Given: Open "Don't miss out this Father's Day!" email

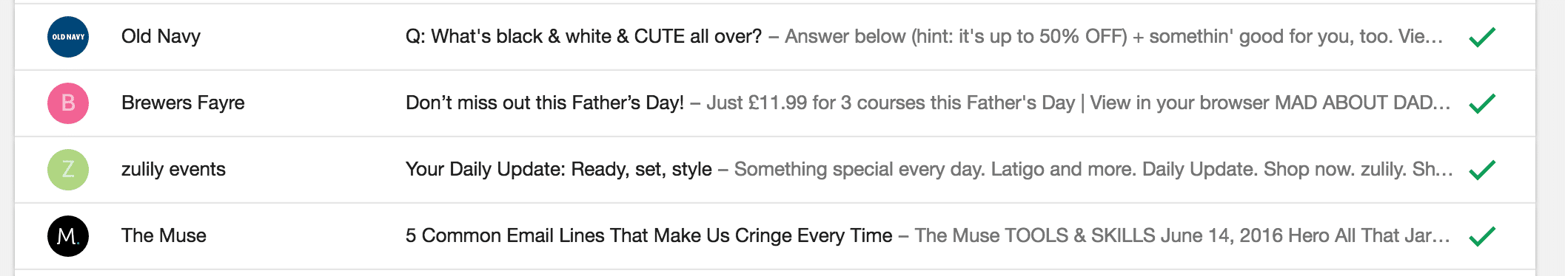Looking at the screenshot, I should pos(545,103).
